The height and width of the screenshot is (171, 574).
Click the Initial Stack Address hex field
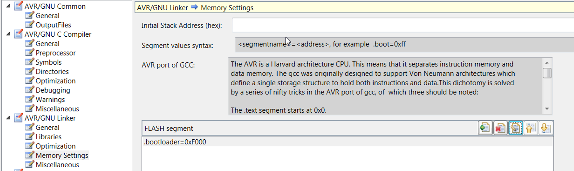click(403, 25)
